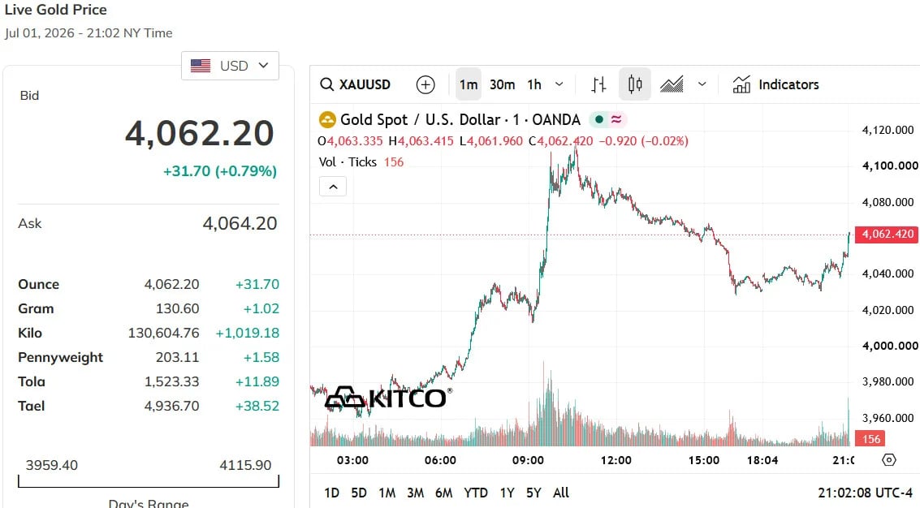Click the 21:02:08 UTC-4 timezone button

[x=866, y=493]
